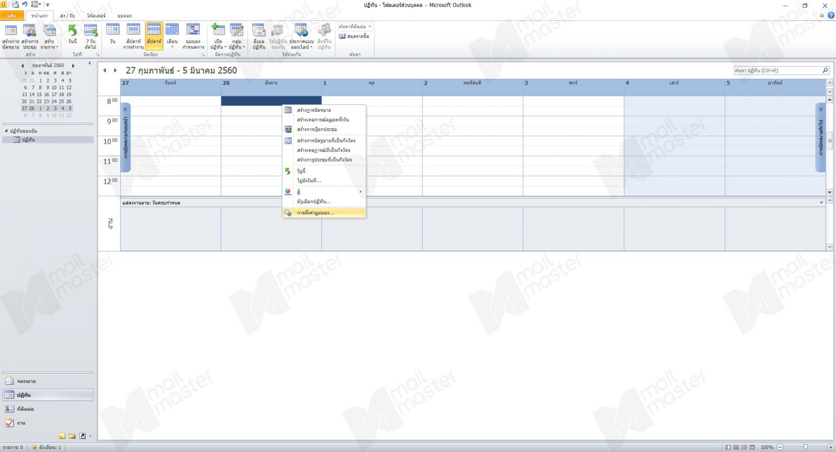836x452 pixels.
Task: Click the search magnifier icon
Action: click(x=826, y=70)
